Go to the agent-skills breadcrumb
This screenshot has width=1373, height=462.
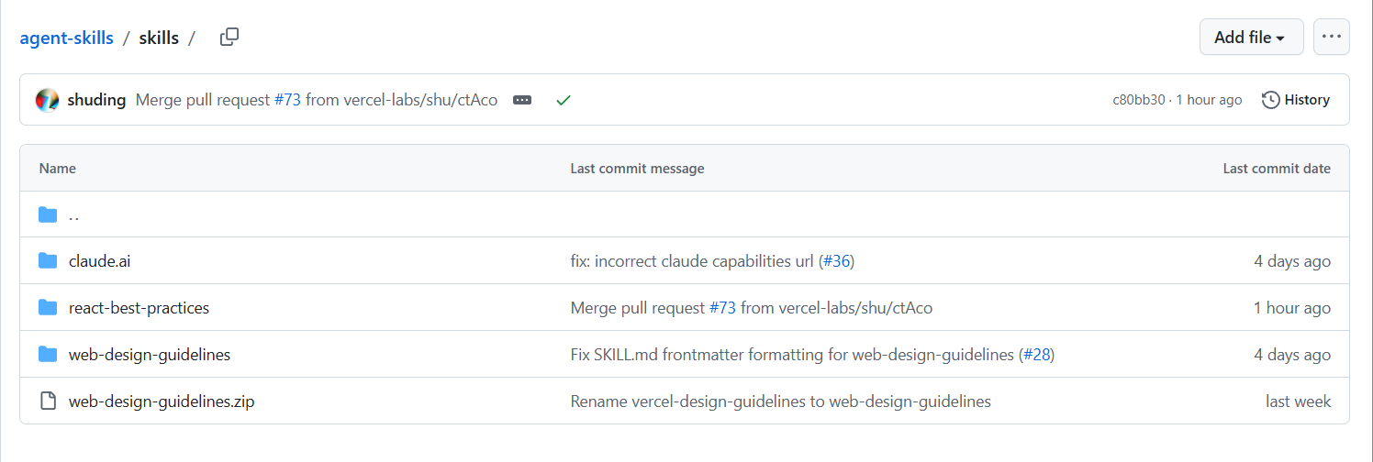[67, 38]
